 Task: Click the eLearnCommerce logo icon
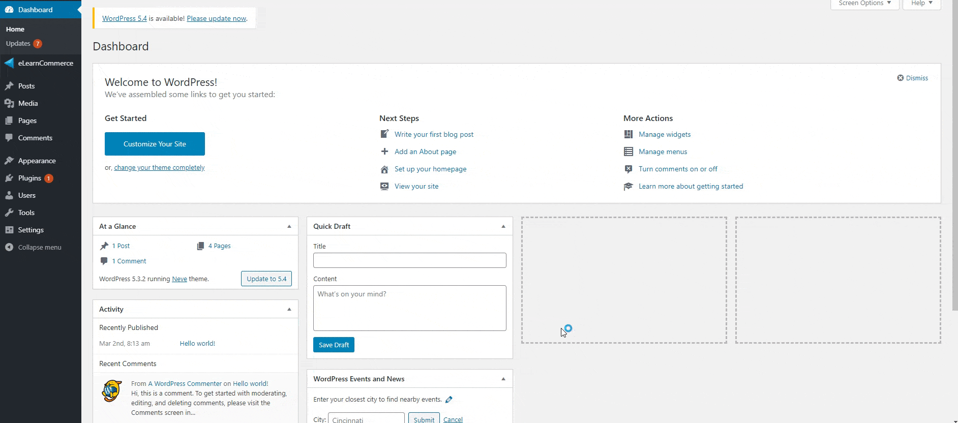click(x=9, y=63)
